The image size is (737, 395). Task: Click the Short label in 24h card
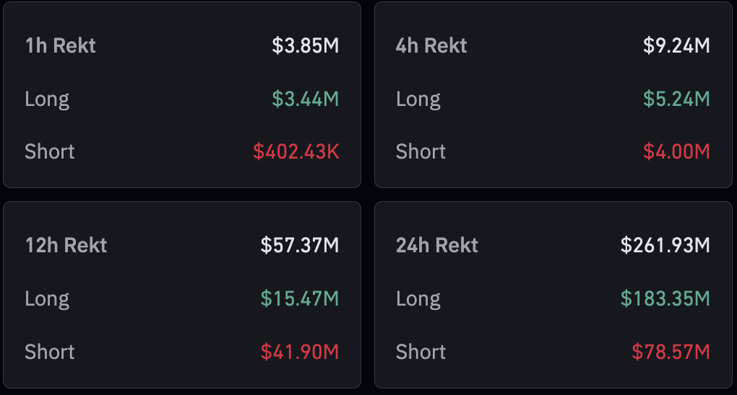[x=421, y=352]
